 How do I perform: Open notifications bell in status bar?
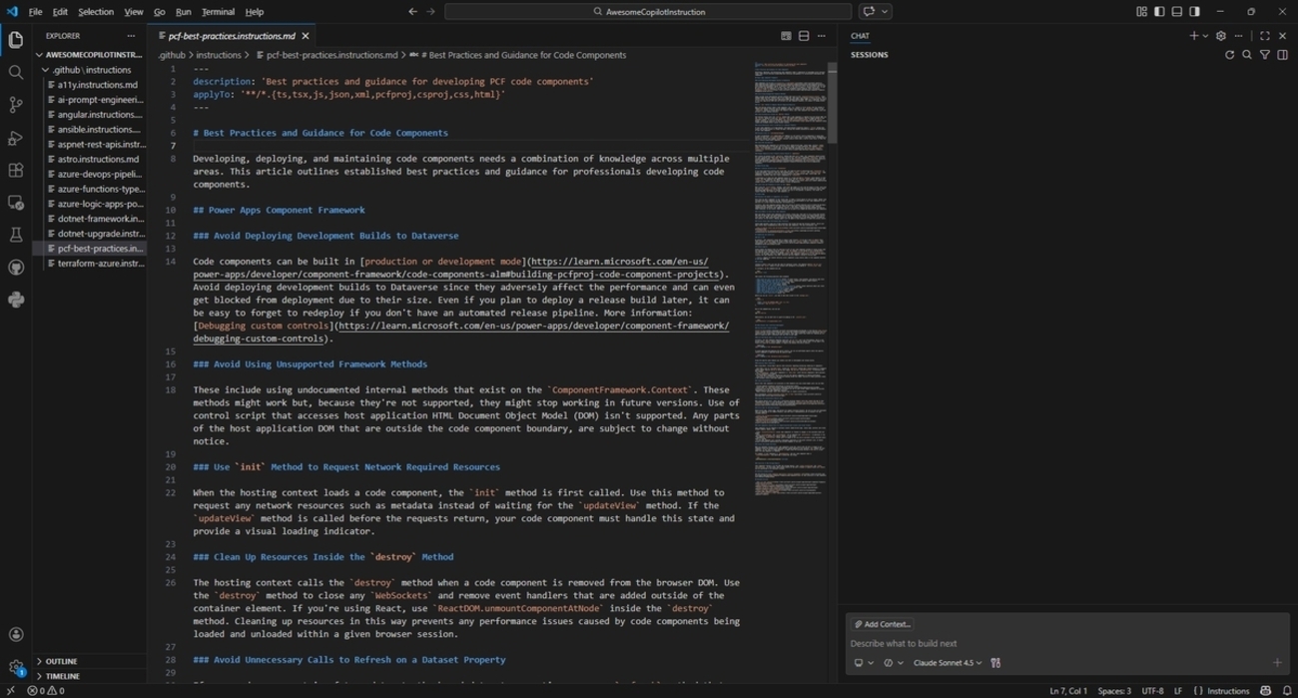tap(1287, 691)
